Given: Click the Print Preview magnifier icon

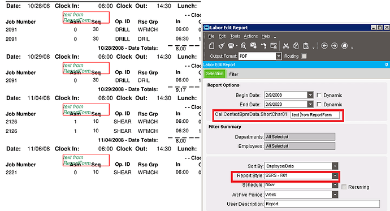Looking at the screenshot, I should pyautogui.click(x=243, y=46).
